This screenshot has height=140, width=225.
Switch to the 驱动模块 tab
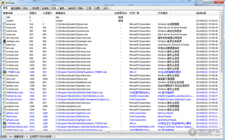16,8
